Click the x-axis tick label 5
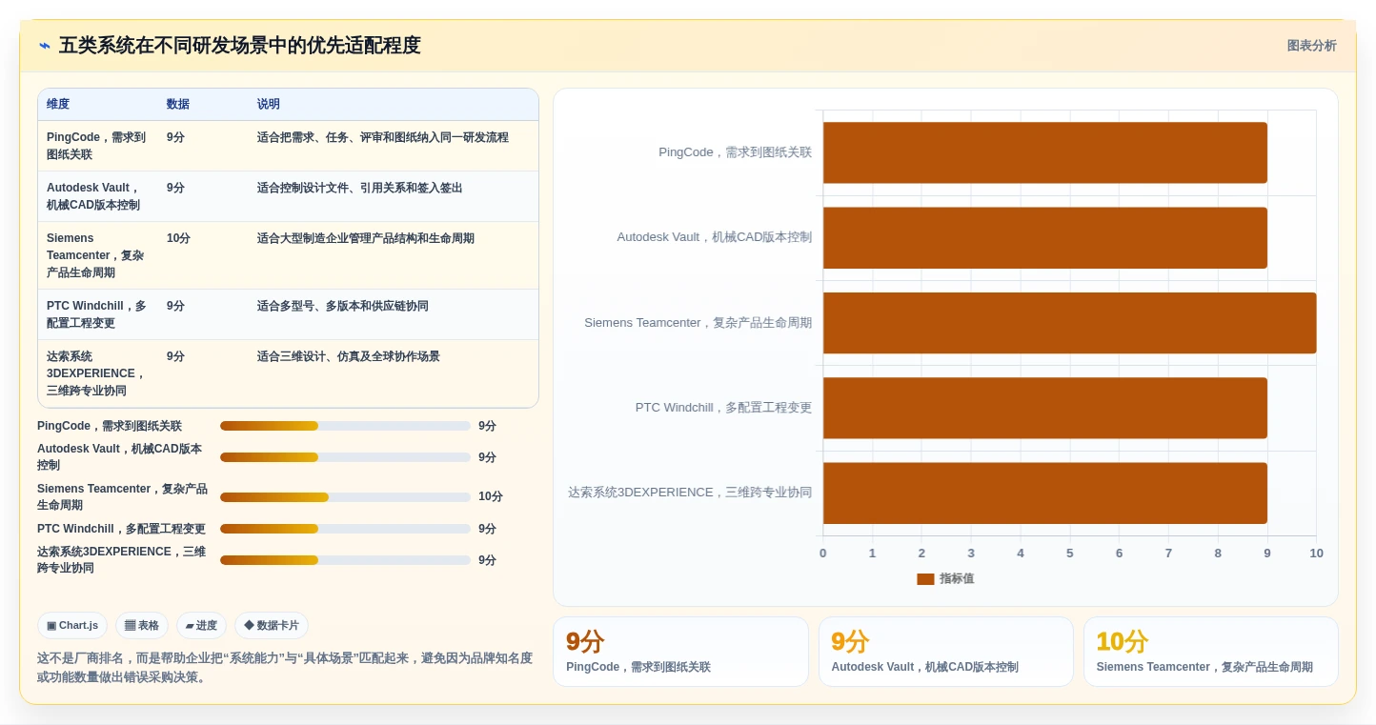 [x=1070, y=554]
